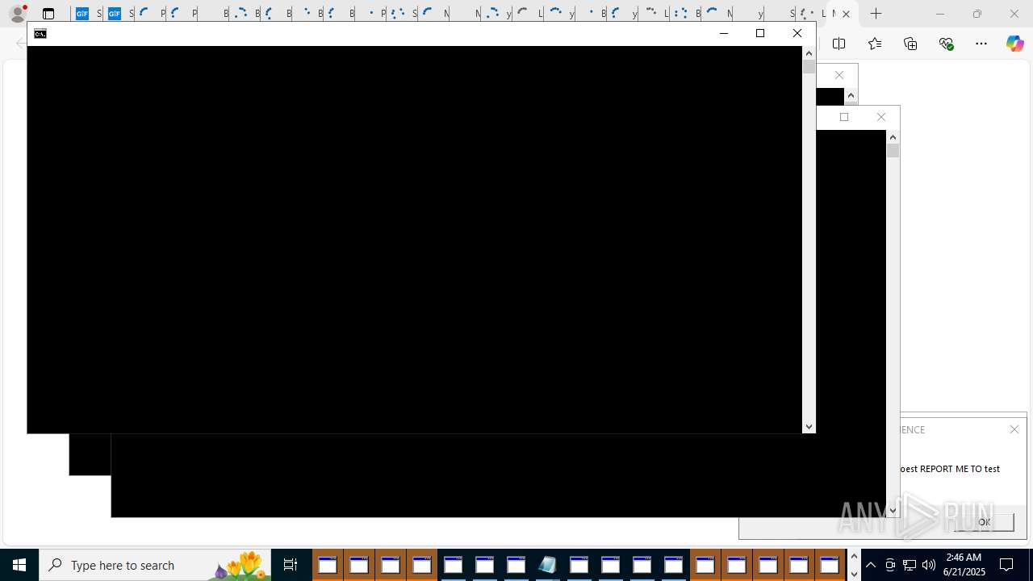This screenshot has width=1033, height=581.
Task: Close the rearmost small console window
Action: tap(839, 75)
